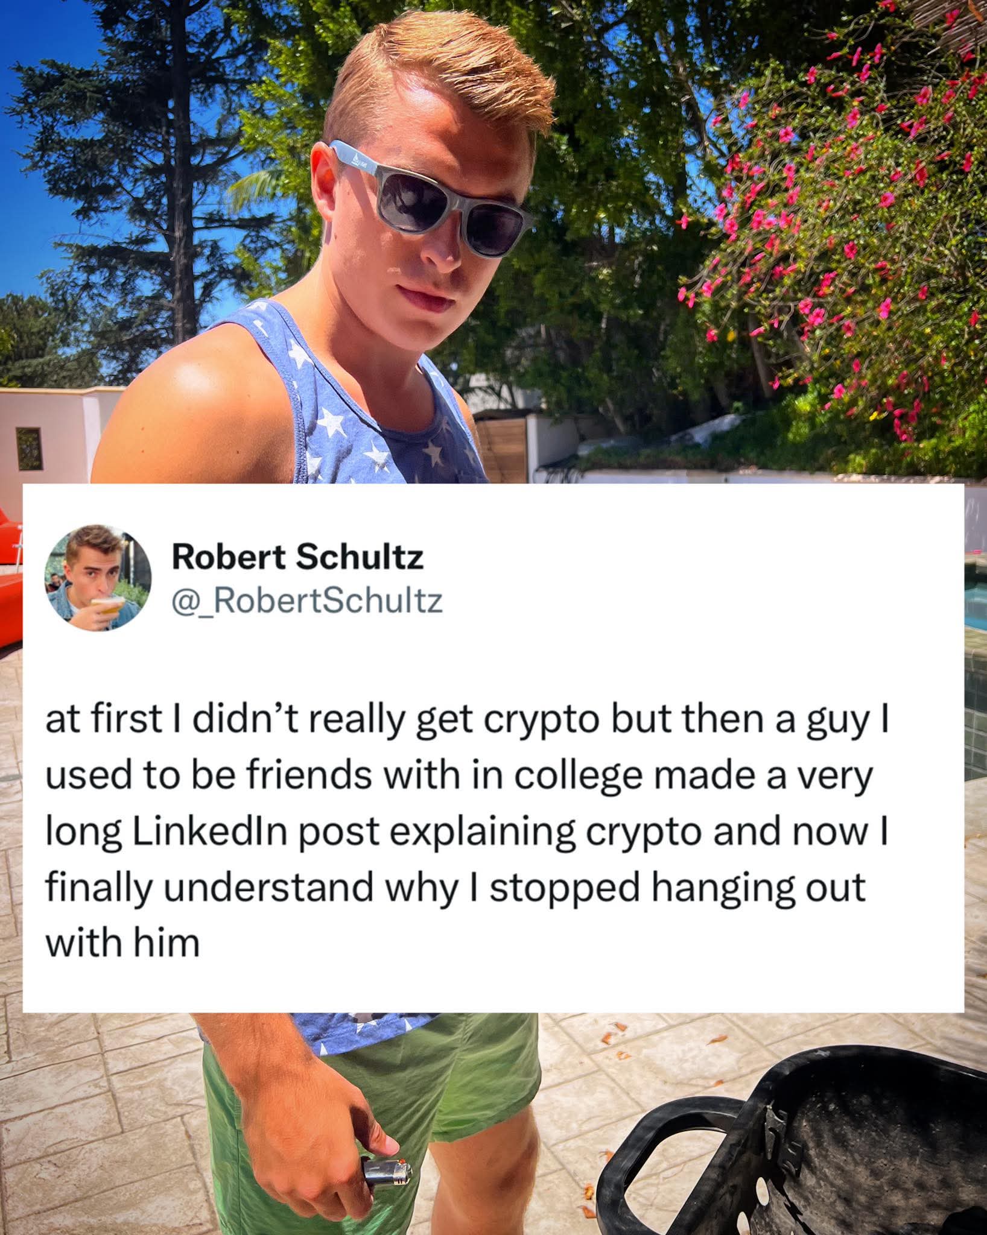
Task: Tap the orange object near the avatar
Action: [10, 579]
